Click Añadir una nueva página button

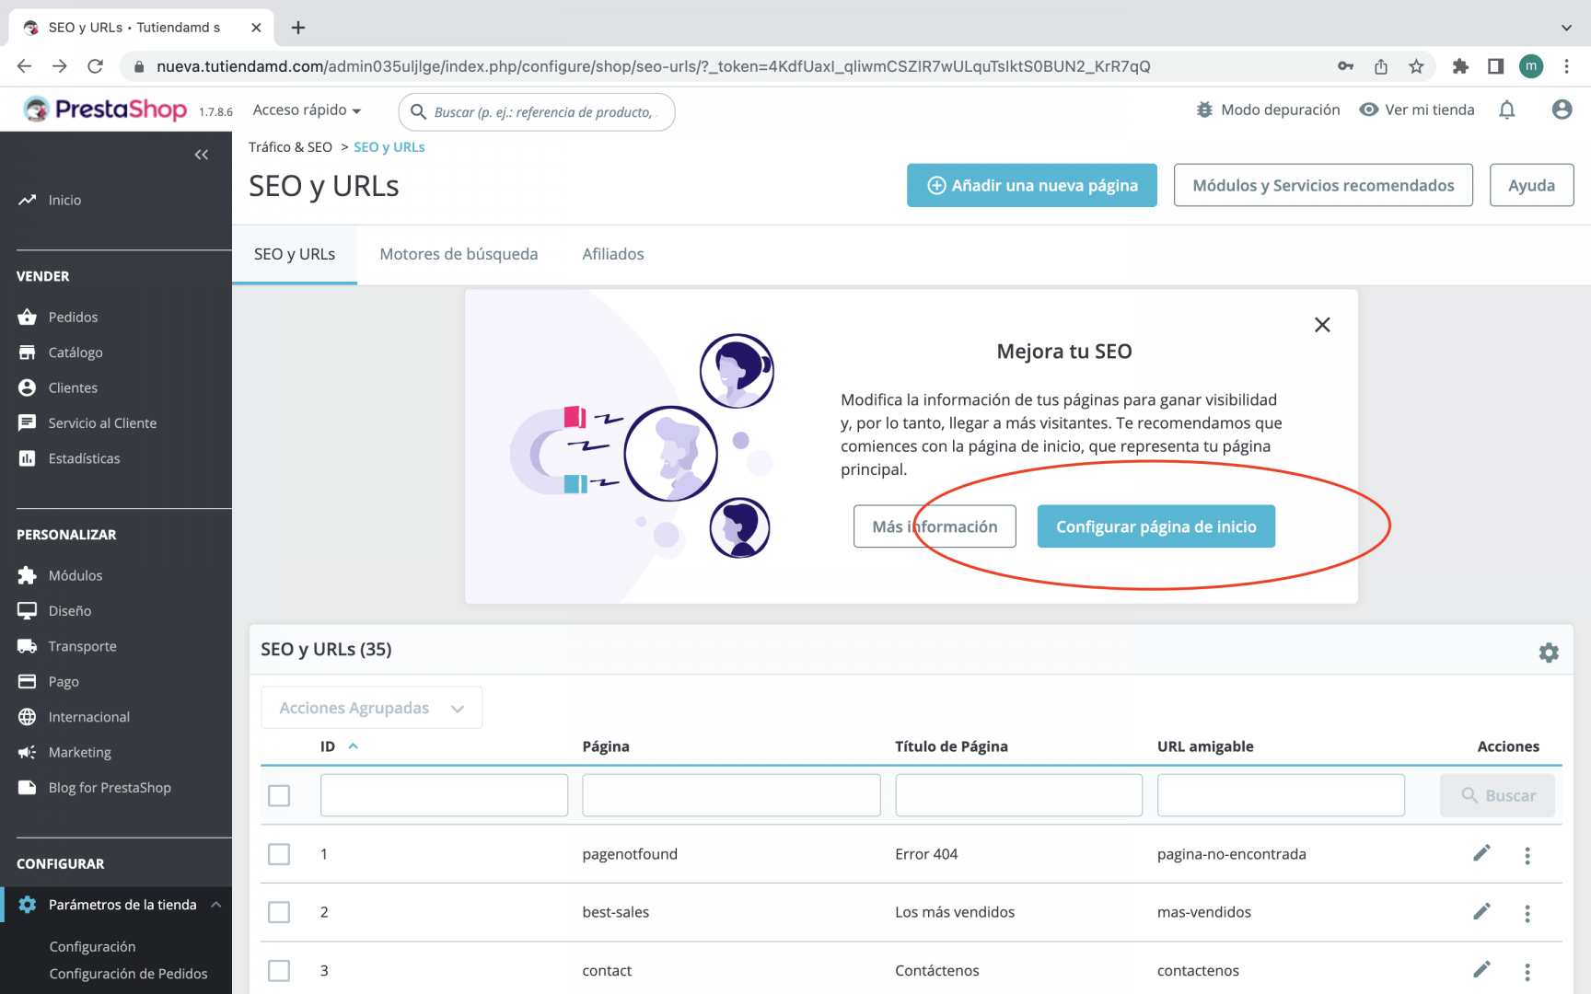pos(1031,186)
